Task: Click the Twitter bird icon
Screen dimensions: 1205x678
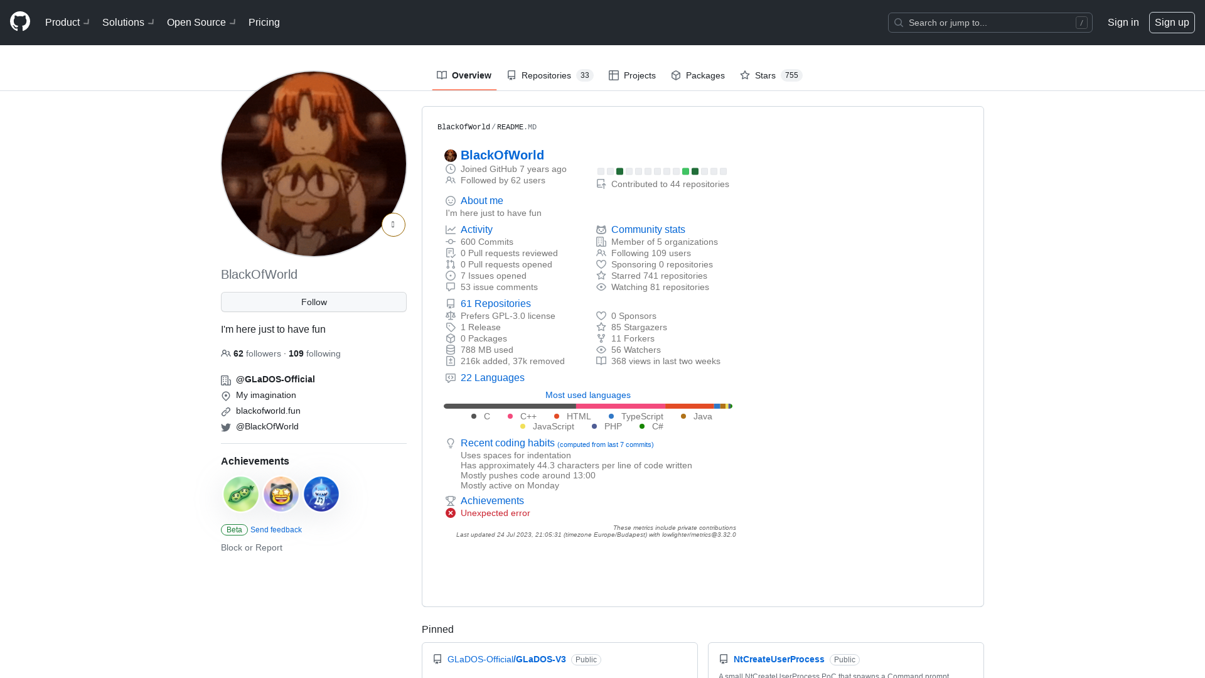Action: (226, 428)
